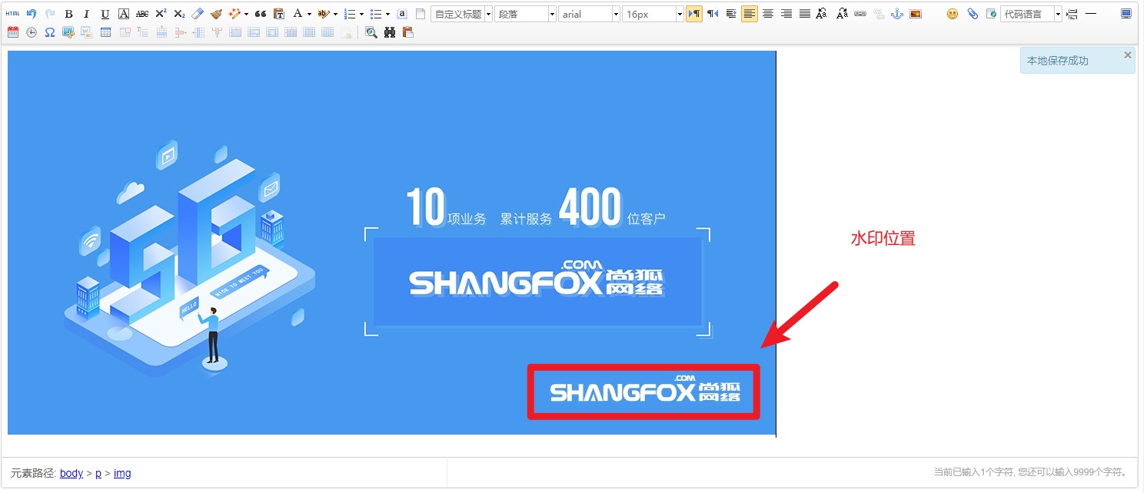Select the inserted banner image
The height and width of the screenshot is (493, 1147).
[x=391, y=243]
